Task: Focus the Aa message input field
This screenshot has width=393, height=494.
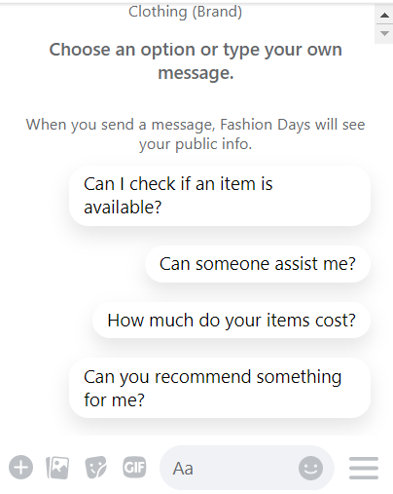Action: (x=247, y=468)
